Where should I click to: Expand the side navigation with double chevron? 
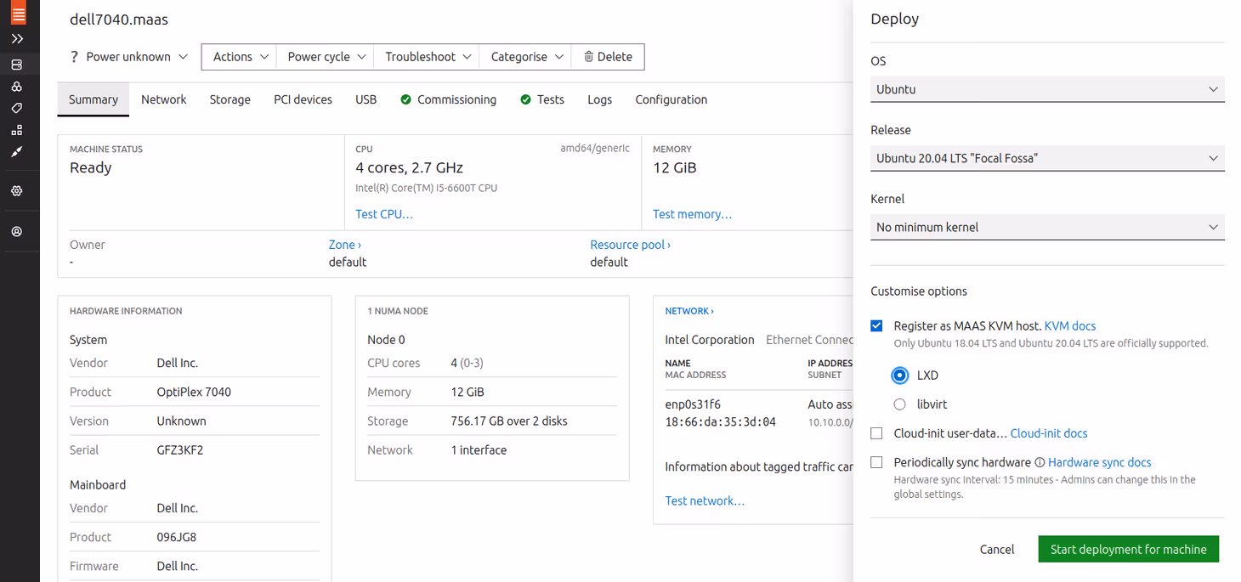pos(17,39)
